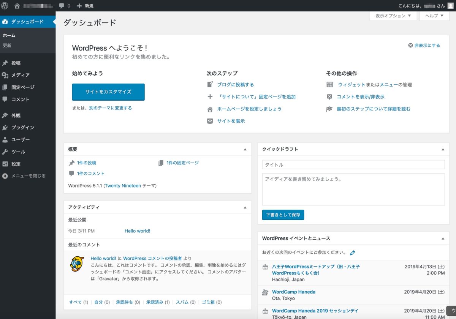Click the quick draft content textarea
The image size is (456, 319).
[353, 190]
